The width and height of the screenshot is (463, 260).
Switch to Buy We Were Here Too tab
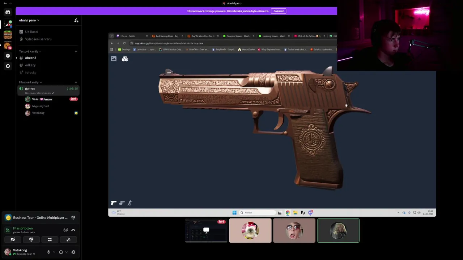pos(203,36)
